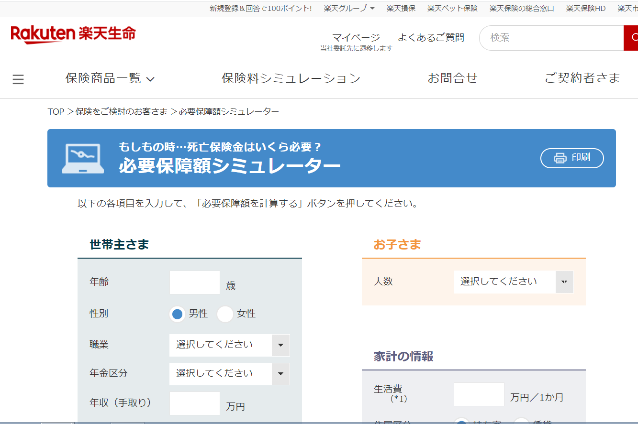This screenshot has height=424, width=638.
Task: Click 楽天保険の総合窓口 link
Action: tap(522, 8)
